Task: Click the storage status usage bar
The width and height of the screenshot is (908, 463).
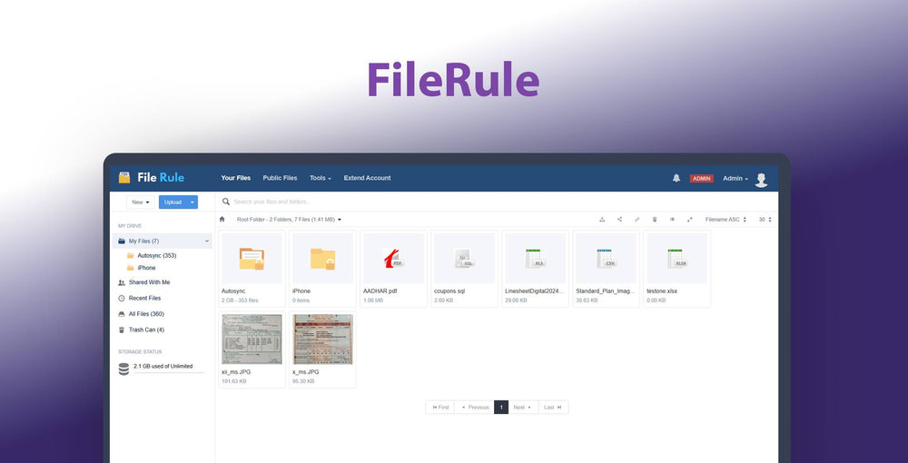Action: coord(163,371)
